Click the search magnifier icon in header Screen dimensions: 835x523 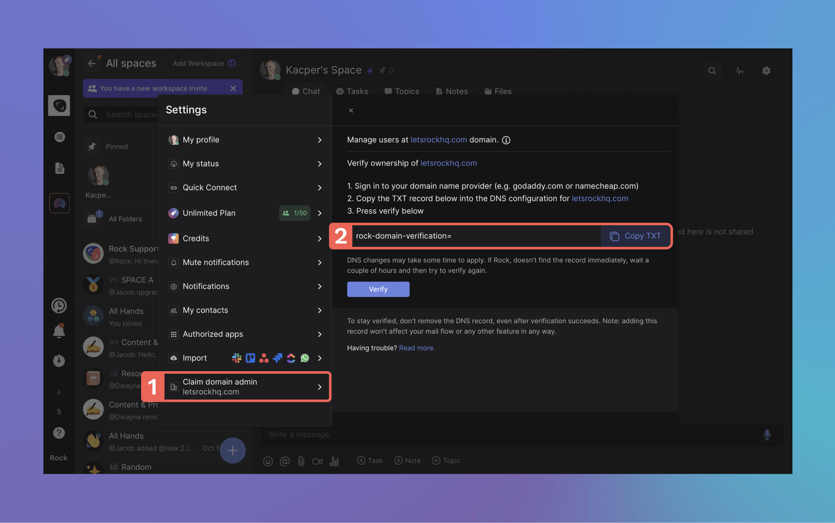(x=712, y=71)
